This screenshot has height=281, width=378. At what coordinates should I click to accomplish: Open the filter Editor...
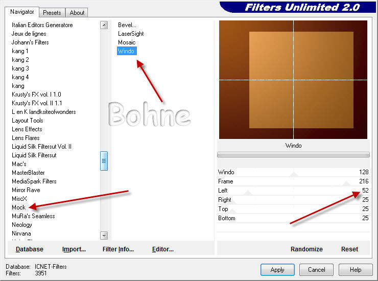(163, 249)
